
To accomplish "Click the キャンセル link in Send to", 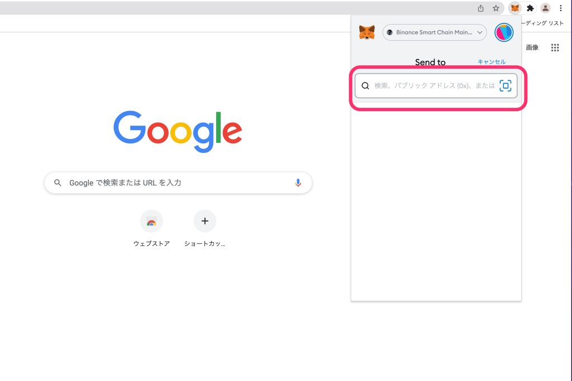I will tap(492, 62).
